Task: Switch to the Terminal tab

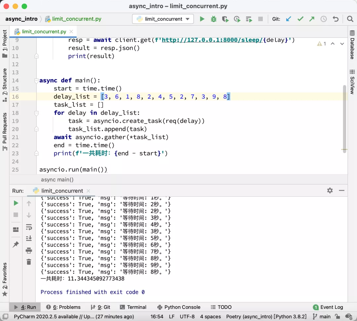Action: (x=133, y=307)
